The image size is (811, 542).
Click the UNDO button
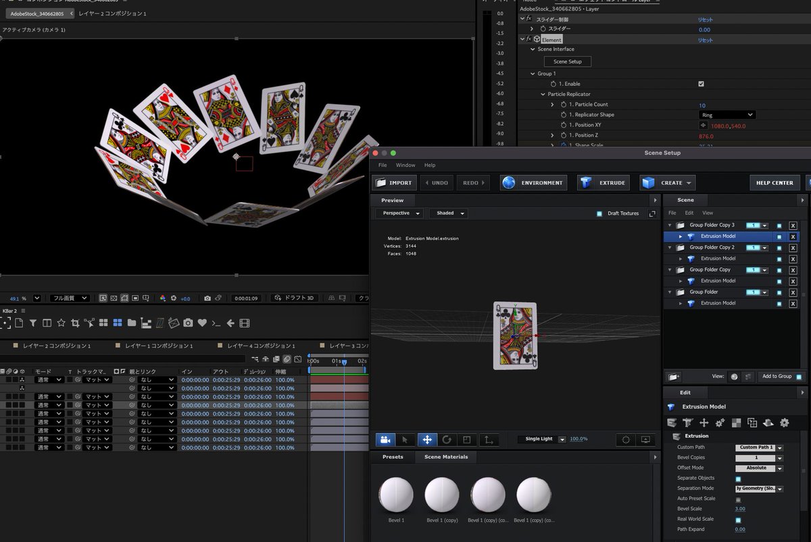[435, 182]
